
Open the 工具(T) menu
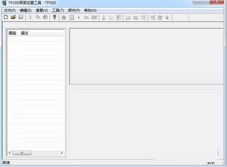tap(58, 10)
